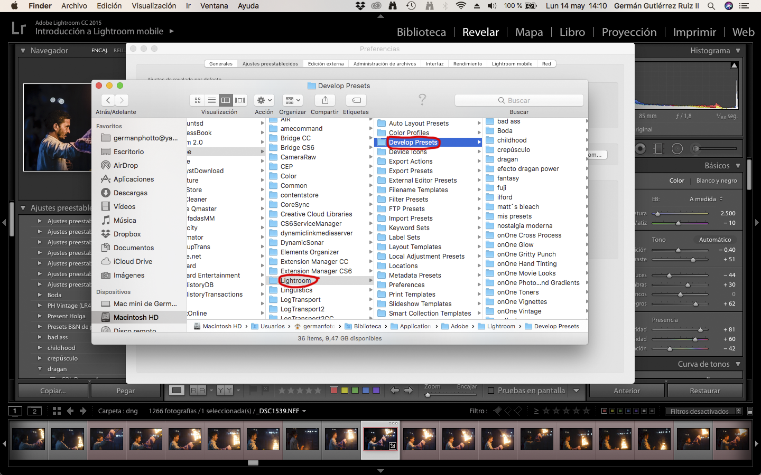Image resolution: width=761 pixels, height=475 pixels.
Task: Click the Finder Buscar search field
Action: click(519, 100)
